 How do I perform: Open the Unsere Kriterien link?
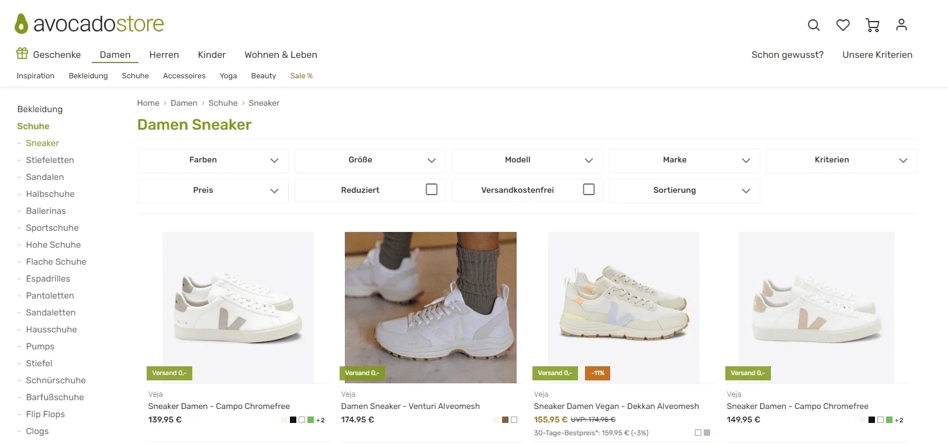877,54
